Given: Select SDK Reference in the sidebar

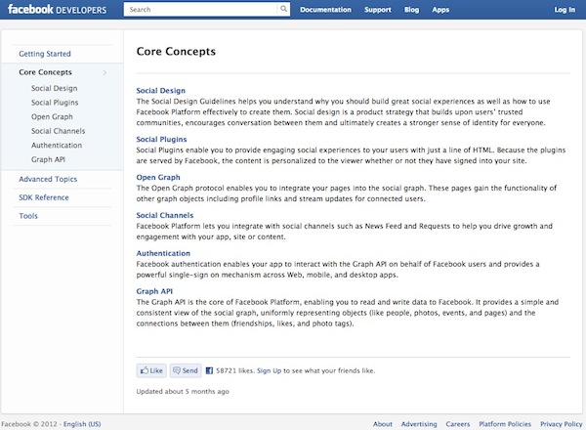Looking at the screenshot, I should (x=44, y=197).
